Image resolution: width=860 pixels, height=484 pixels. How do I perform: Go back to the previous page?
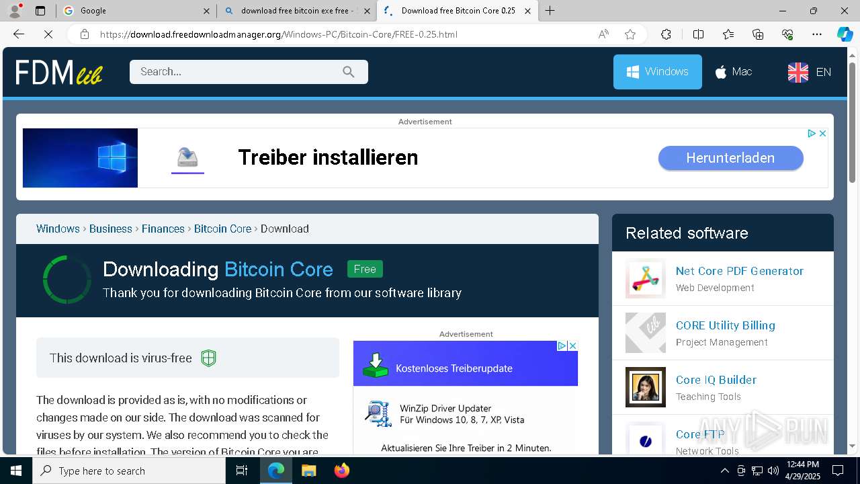pos(19,34)
